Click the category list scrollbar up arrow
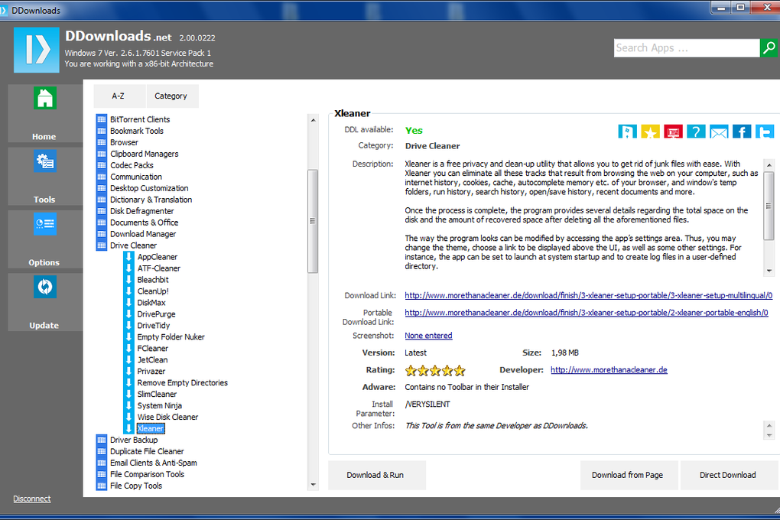This screenshot has height=520, width=780. tap(313, 120)
